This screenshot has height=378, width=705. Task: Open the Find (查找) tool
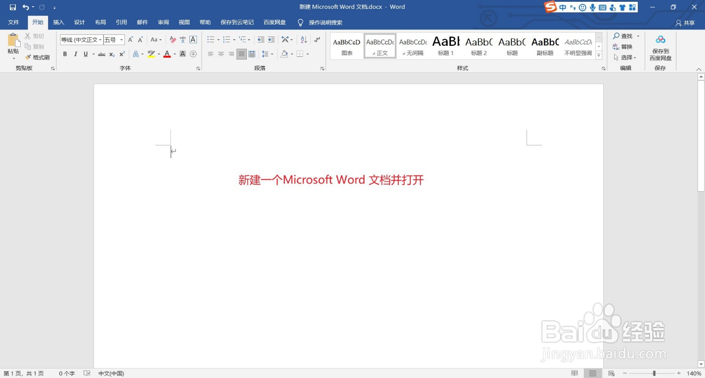[623, 36]
